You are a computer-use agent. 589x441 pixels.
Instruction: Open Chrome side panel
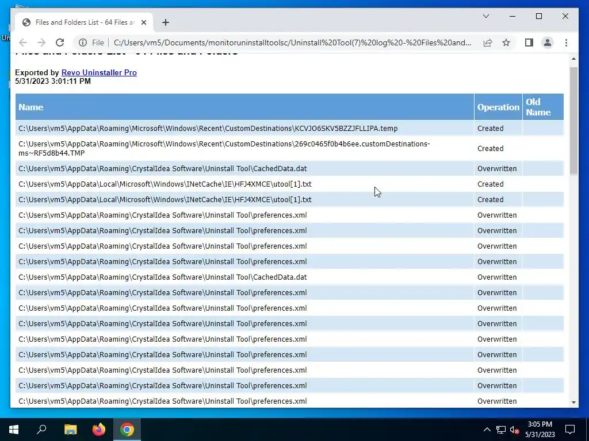point(529,42)
